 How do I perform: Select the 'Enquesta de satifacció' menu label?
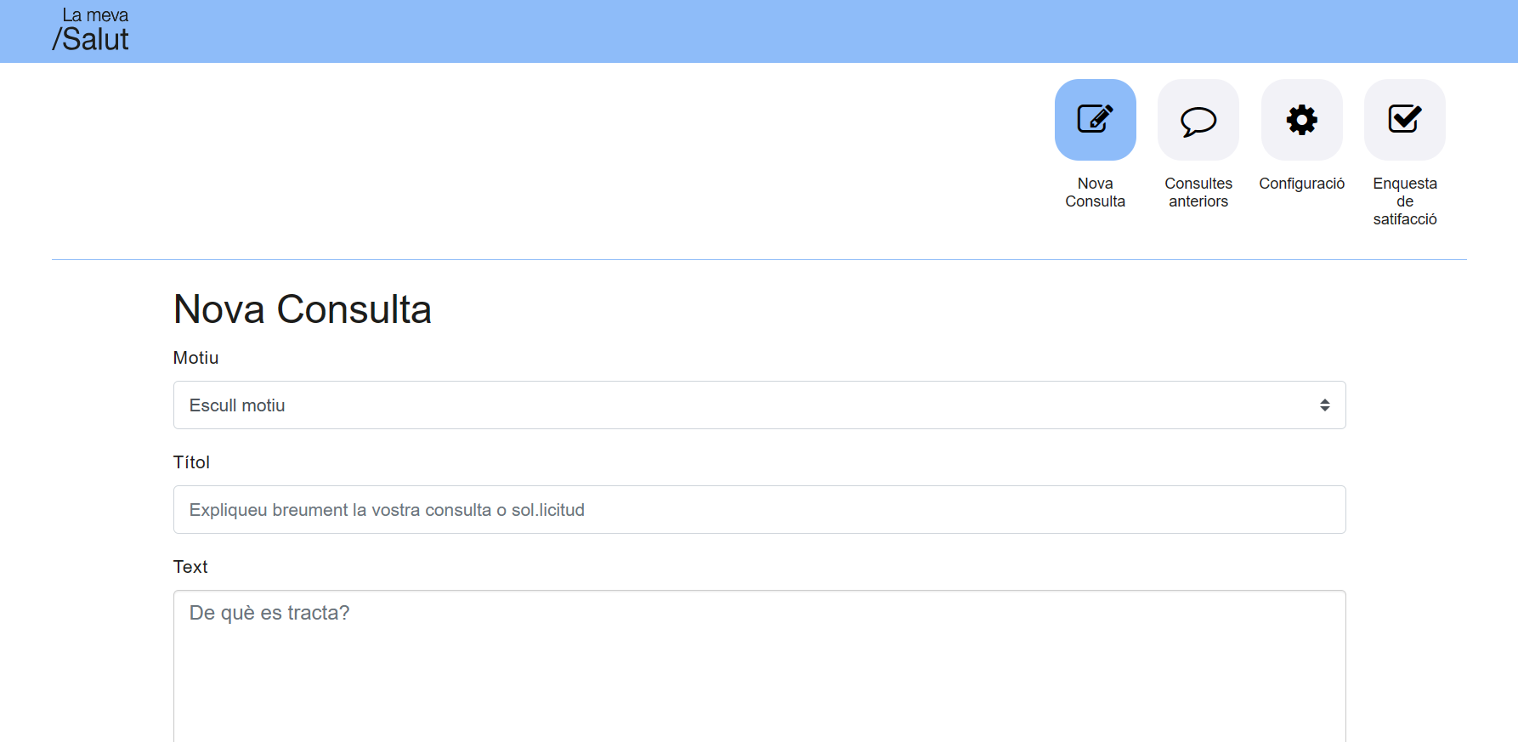[x=1404, y=201]
